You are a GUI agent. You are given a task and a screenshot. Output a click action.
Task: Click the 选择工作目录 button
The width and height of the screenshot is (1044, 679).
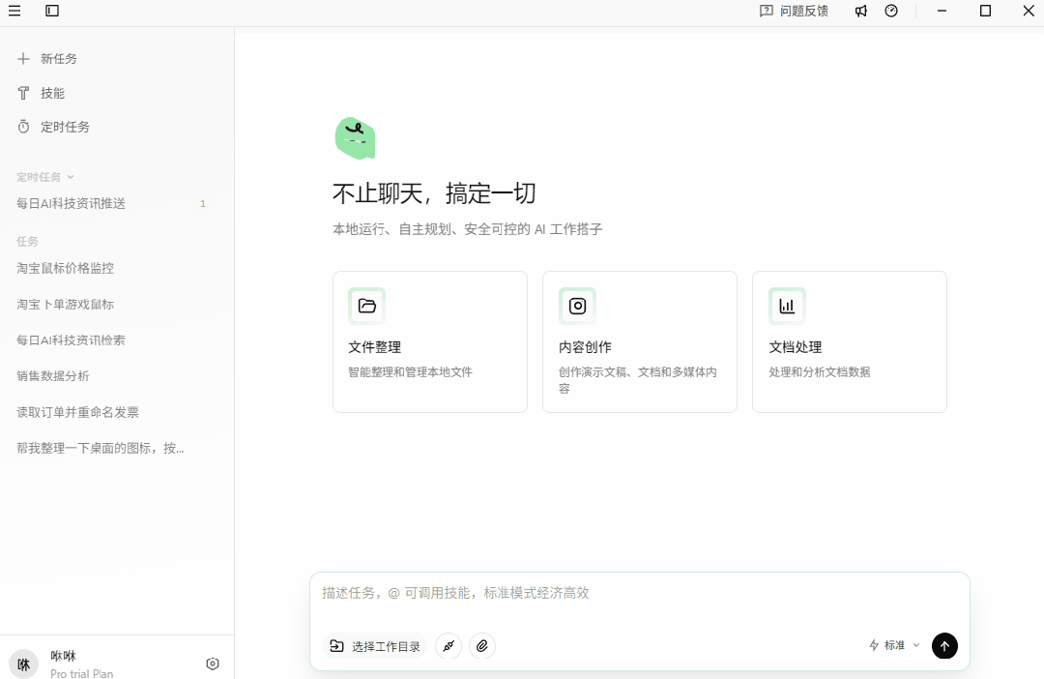pos(374,645)
